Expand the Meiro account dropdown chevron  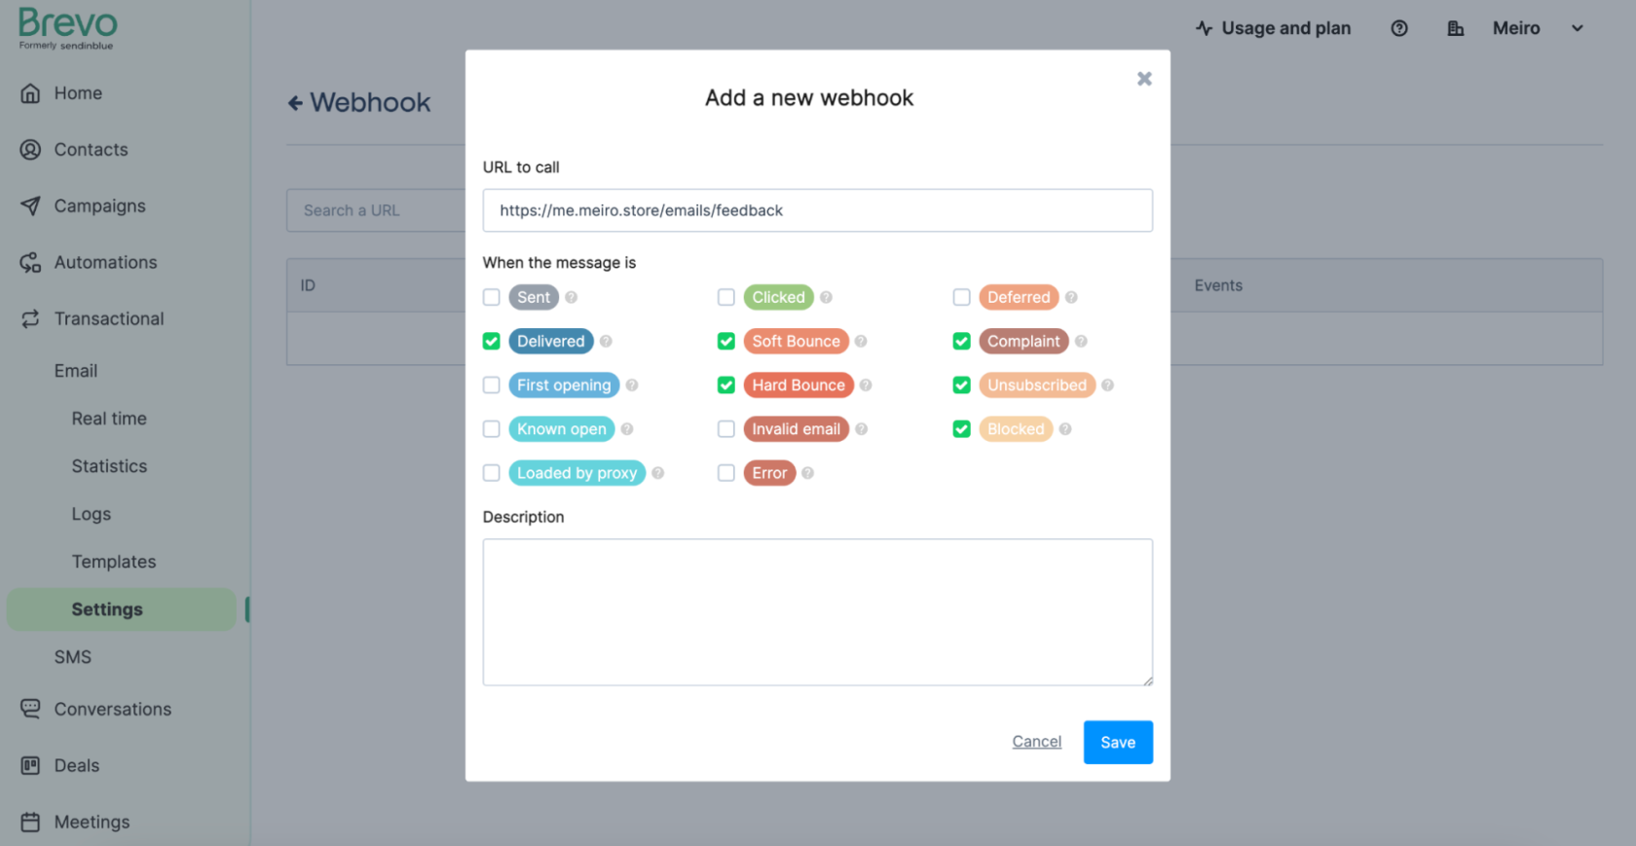(x=1578, y=28)
